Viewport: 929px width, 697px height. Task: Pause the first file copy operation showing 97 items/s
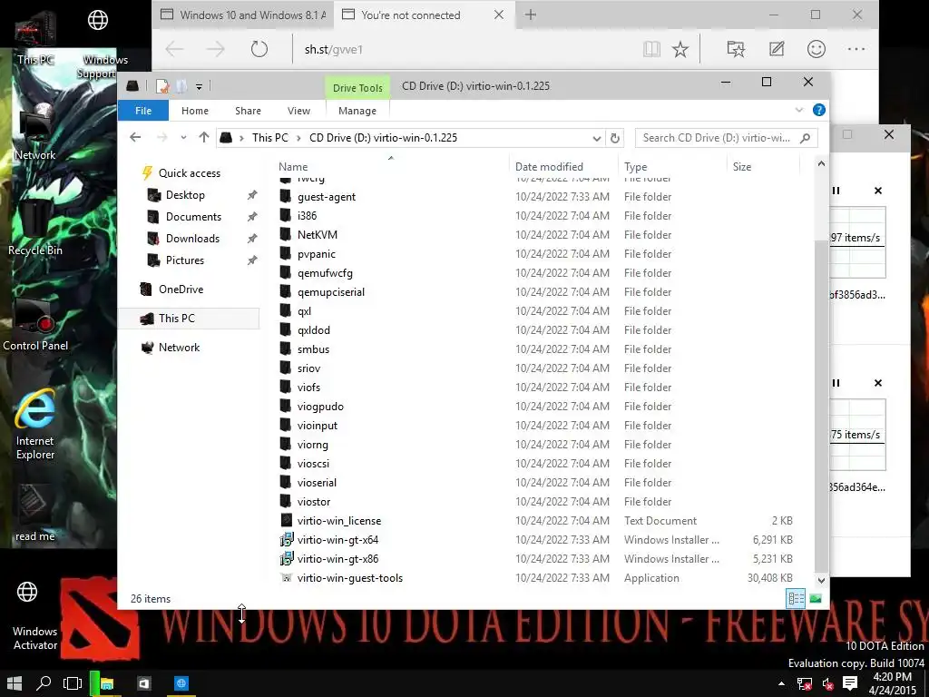[x=836, y=191]
